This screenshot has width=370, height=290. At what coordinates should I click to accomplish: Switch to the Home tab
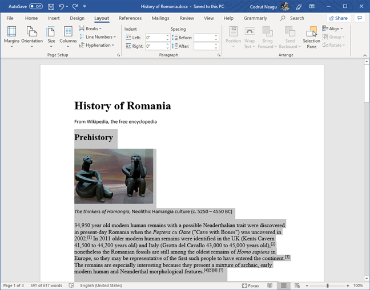pyautogui.click(x=31, y=18)
